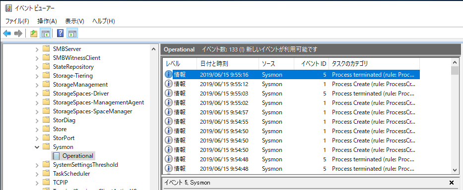
Task: Toggle the Show/Hide Console Tree icon
Action: coord(46,33)
